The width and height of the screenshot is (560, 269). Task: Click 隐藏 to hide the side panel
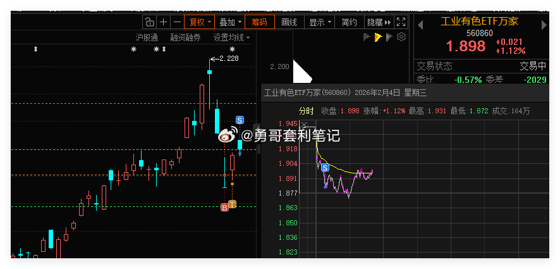(x=379, y=22)
